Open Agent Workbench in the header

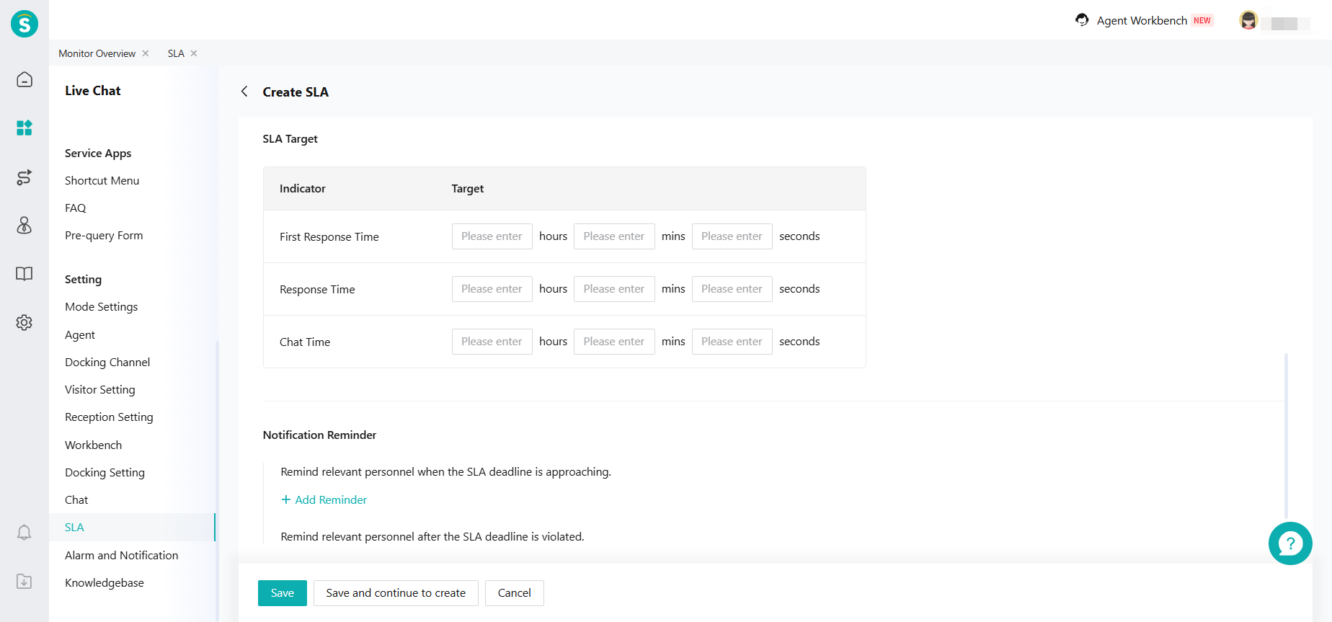(x=1141, y=20)
